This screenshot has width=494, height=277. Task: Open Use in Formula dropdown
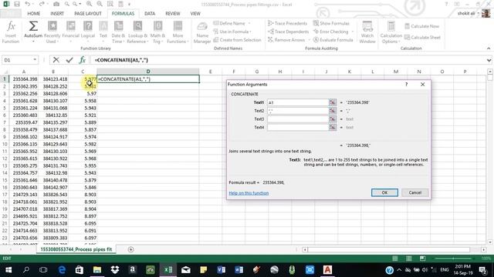(x=232, y=32)
